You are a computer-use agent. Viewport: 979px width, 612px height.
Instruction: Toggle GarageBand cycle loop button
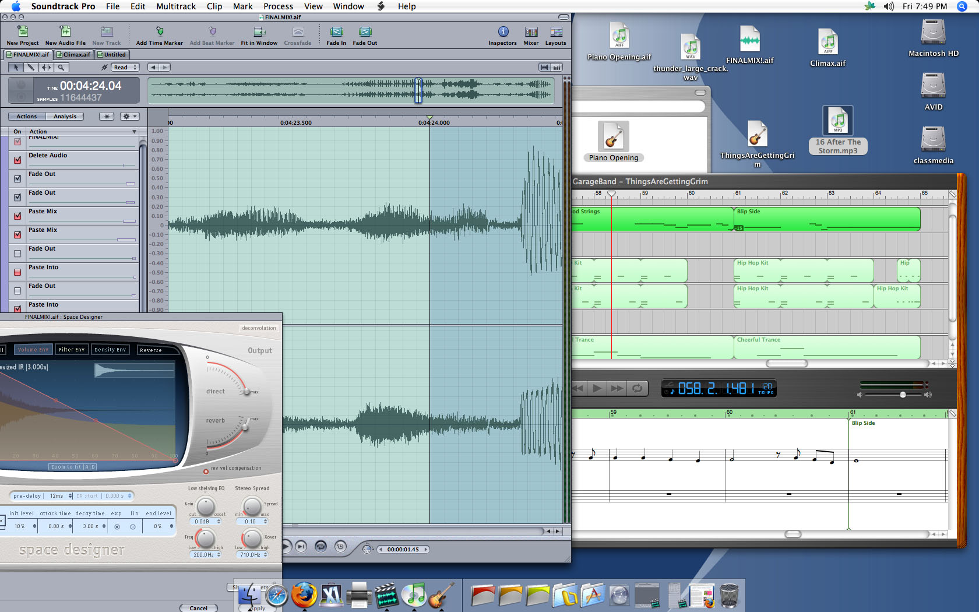(637, 388)
